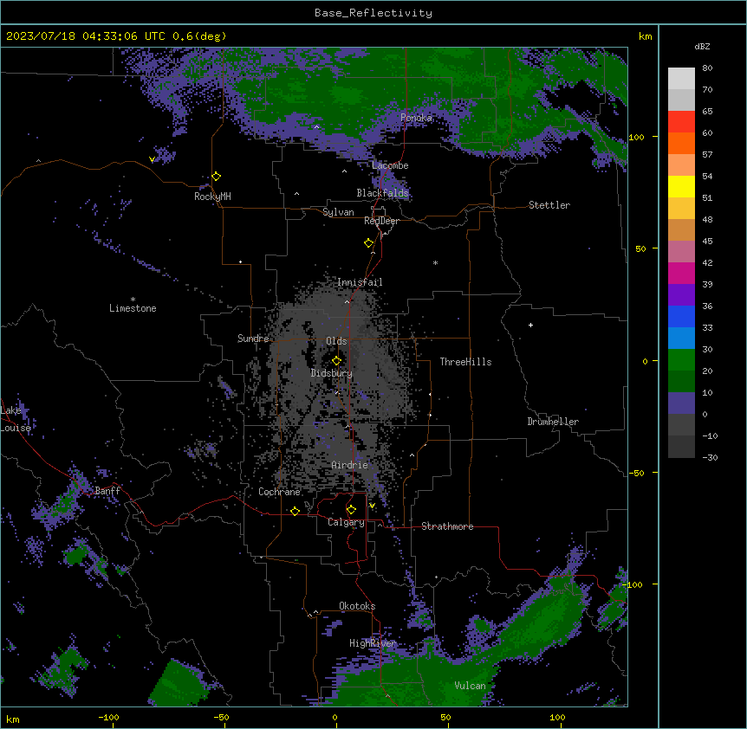The height and width of the screenshot is (729, 747).
Task: Click the -30 value on the dBZ legend
Action: [710, 457]
